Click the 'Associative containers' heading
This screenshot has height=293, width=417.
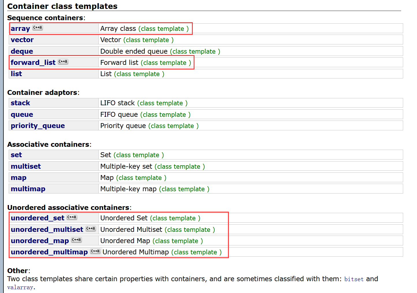point(48,144)
